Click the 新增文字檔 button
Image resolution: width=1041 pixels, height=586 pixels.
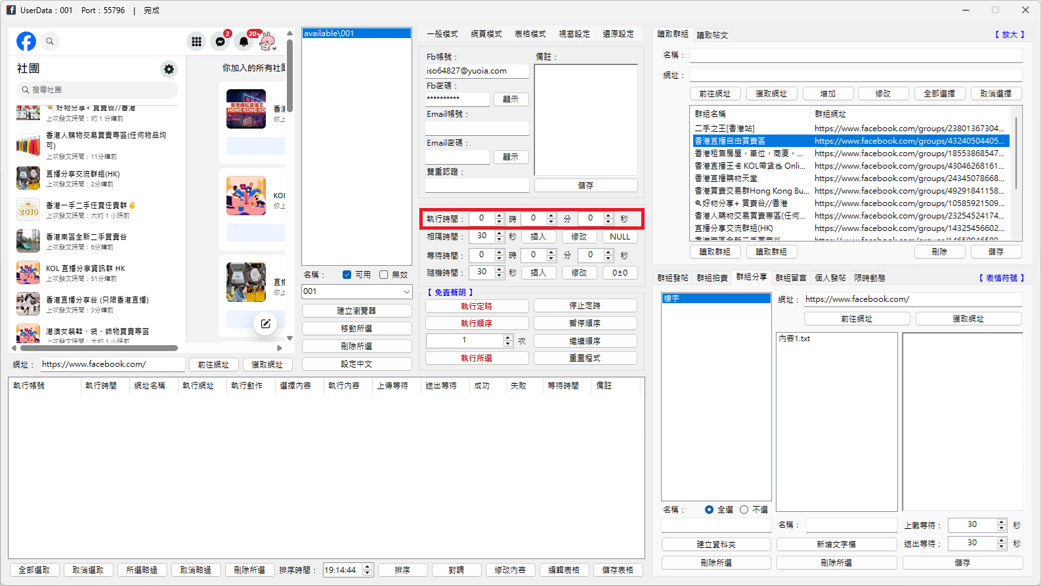click(836, 544)
